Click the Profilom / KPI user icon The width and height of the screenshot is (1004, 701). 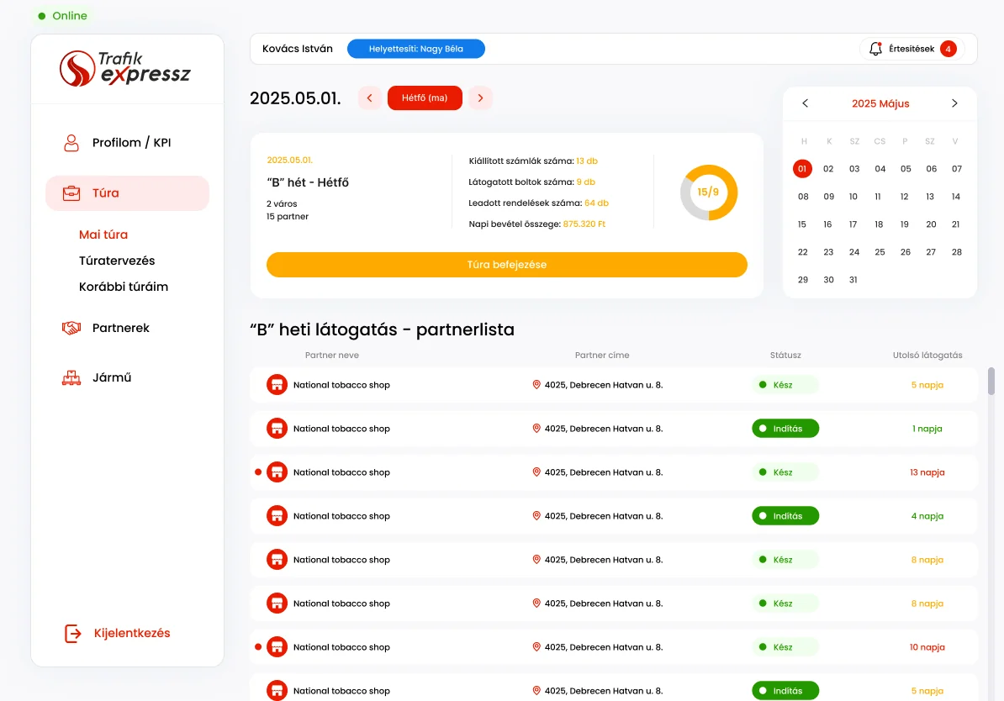(71, 143)
